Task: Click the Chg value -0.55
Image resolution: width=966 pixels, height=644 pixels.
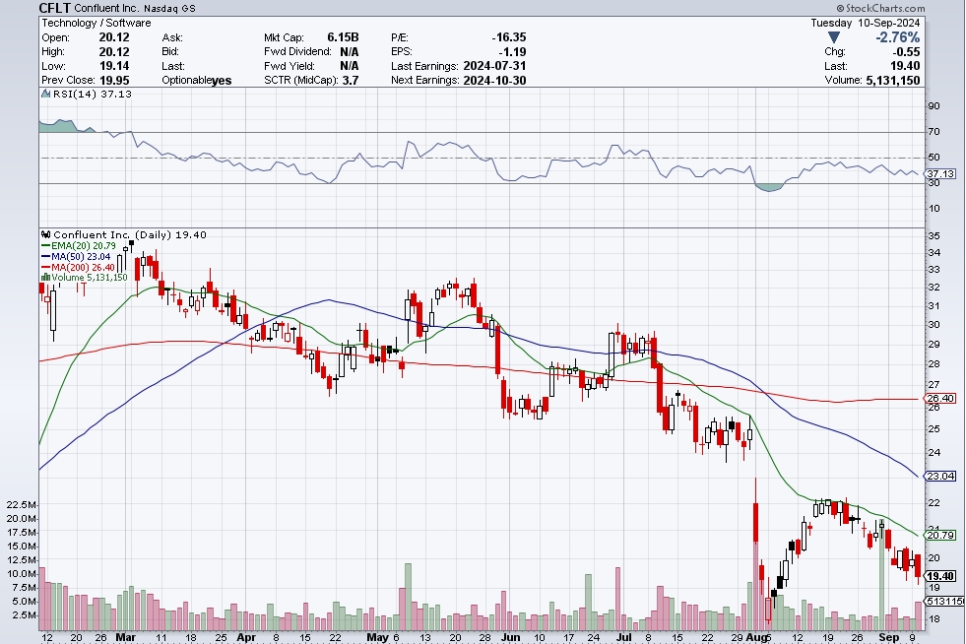Action: [905, 52]
